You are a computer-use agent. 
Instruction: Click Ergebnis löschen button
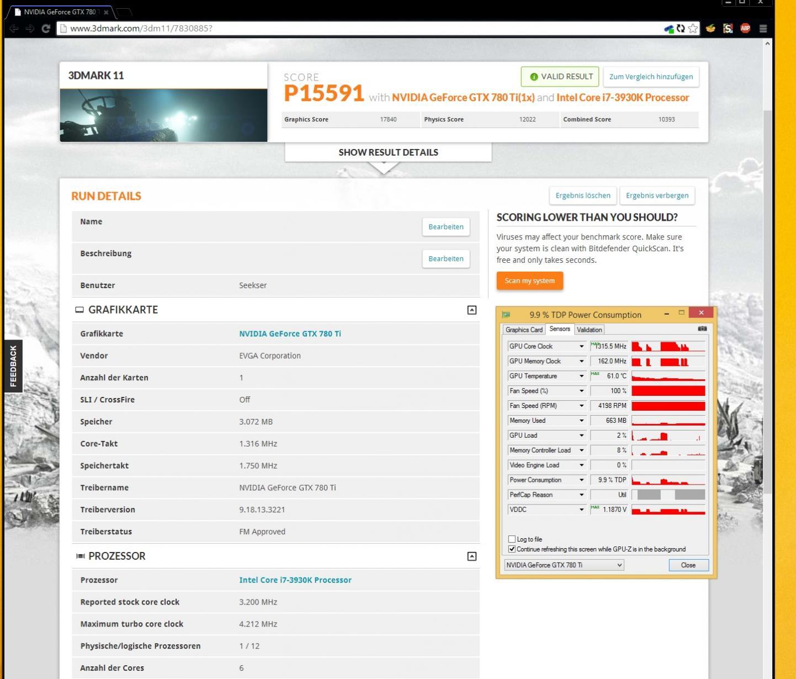[x=583, y=195]
